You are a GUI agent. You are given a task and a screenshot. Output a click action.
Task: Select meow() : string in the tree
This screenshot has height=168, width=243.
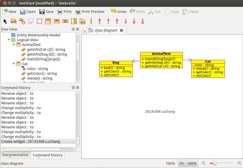click(39, 78)
